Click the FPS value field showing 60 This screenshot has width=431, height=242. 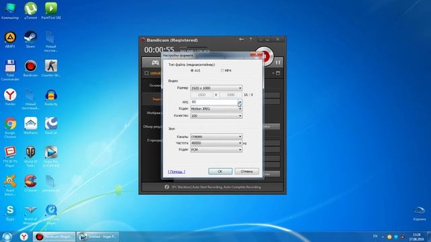214,102
